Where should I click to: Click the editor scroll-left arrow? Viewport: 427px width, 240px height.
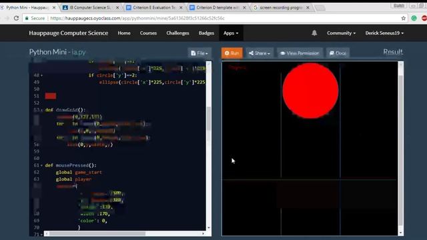(47, 233)
